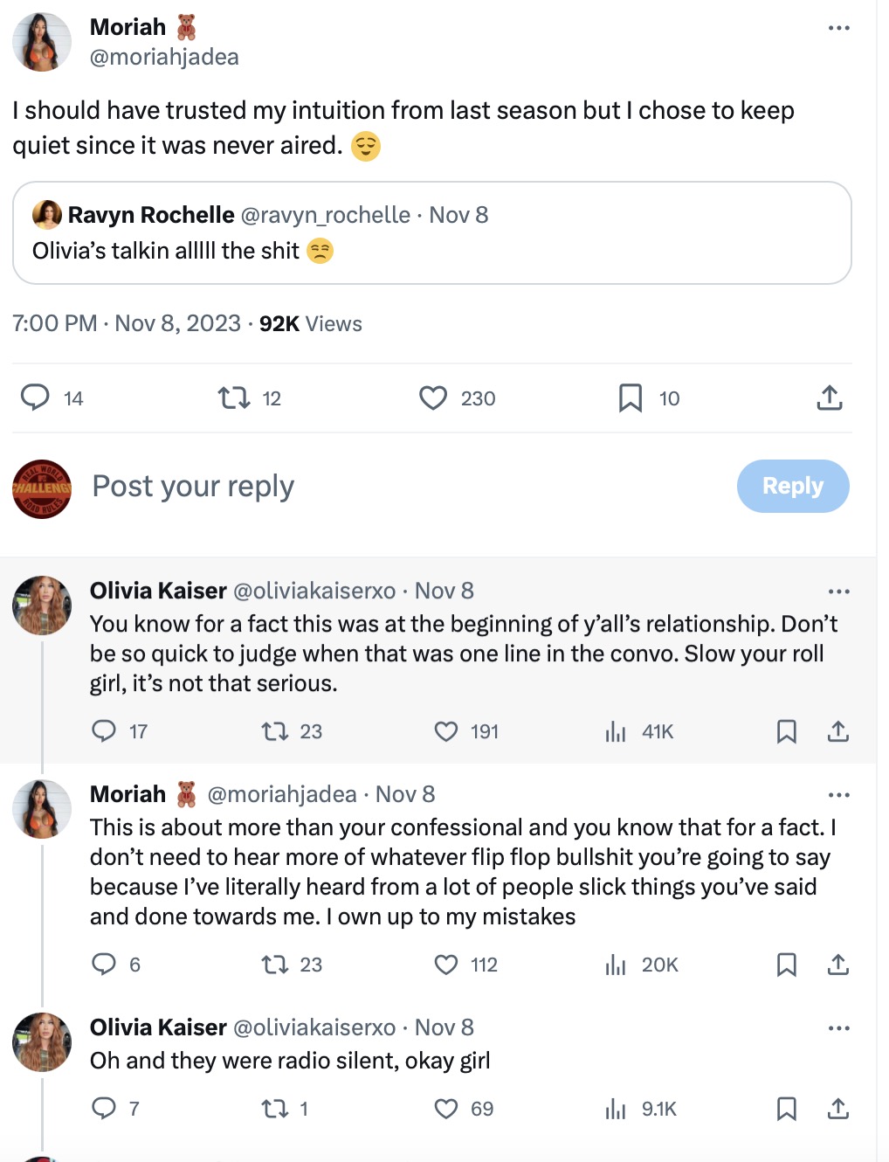This screenshot has height=1162, width=889.
Task: Open Olivia Kaiser's profile avatar on first reply
Action: (x=42, y=605)
